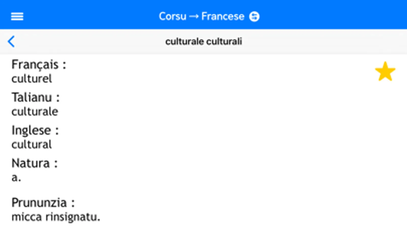
Task: Open the hamburger menu
Action: pyautogui.click(x=17, y=17)
